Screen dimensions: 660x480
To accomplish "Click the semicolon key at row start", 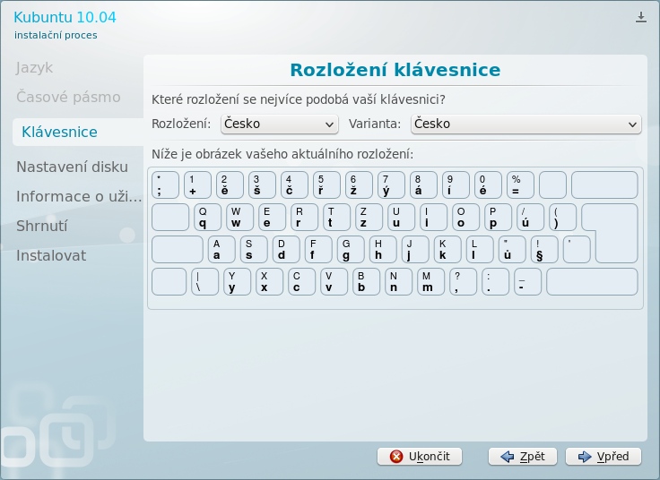I will (x=165, y=185).
